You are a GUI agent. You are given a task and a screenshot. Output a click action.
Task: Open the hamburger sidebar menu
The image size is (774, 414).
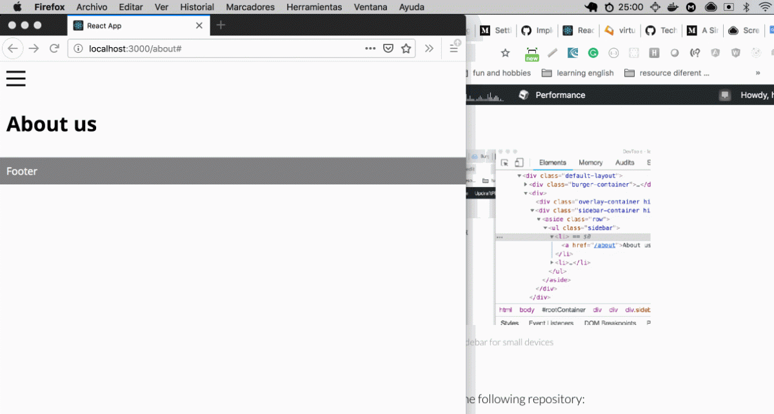16,77
